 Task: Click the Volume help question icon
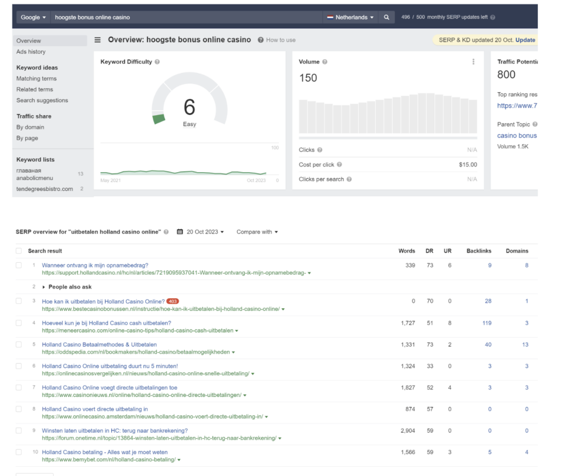325,62
